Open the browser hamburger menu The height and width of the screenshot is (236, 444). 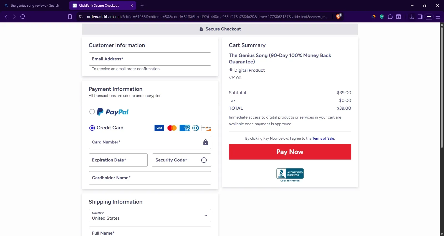point(438,17)
